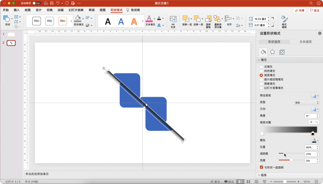Open the Animations tab

click(60, 10)
